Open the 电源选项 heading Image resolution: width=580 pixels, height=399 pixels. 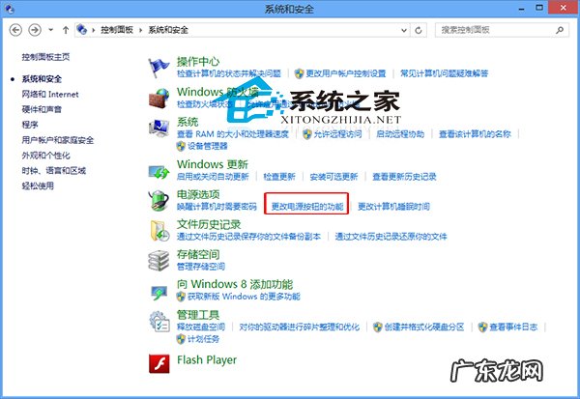(198, 194)
